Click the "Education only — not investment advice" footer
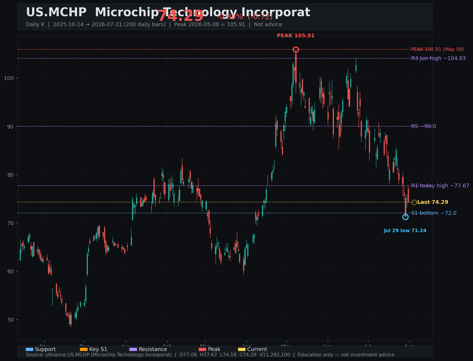This screenshot has width=473, height=361. pyautogui.click(x=346, y=355)
